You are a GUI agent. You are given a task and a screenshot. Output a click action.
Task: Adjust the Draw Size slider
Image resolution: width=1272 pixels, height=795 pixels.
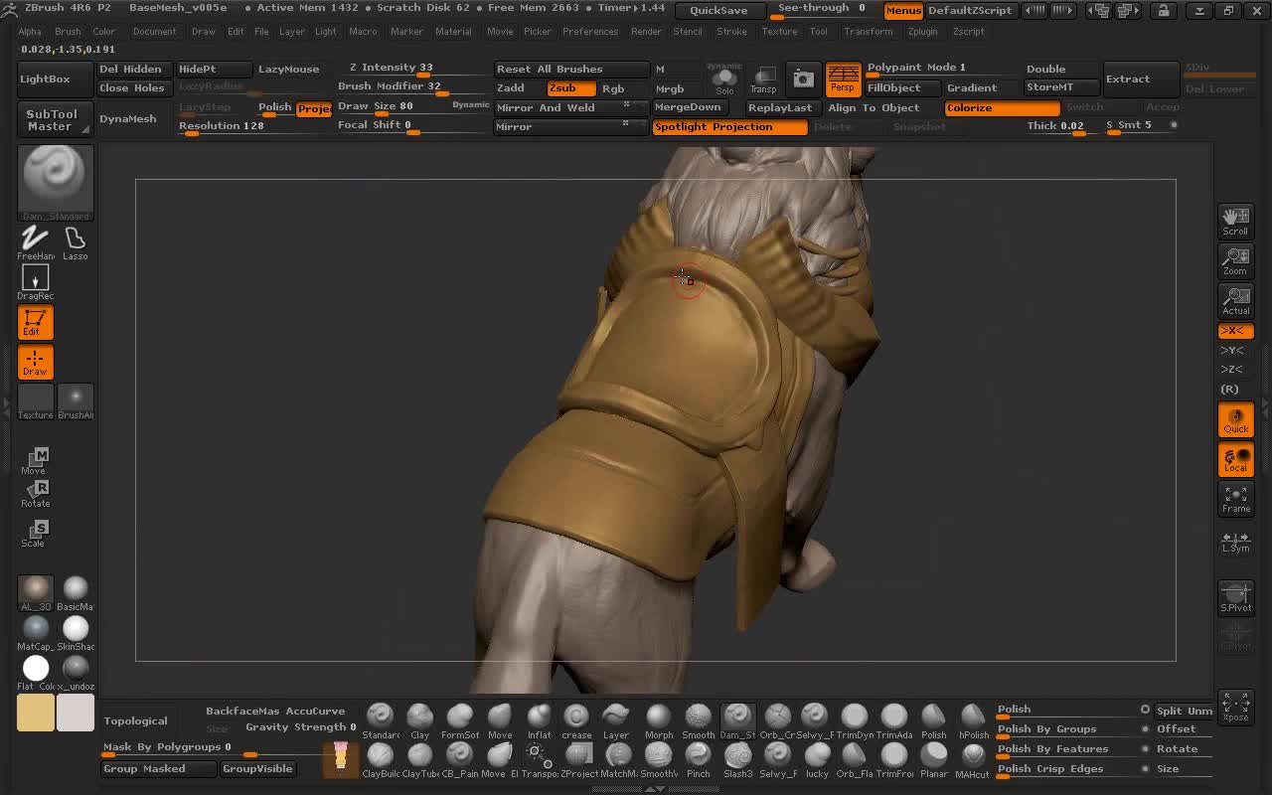point(393,107)
